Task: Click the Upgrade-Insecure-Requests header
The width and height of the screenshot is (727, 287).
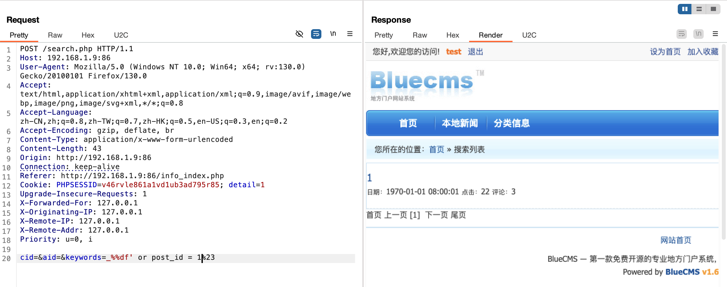Action: [x=83, y=194]
